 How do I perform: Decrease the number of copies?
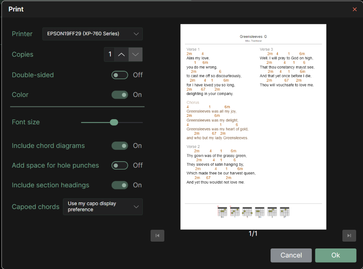coord(135,54)
